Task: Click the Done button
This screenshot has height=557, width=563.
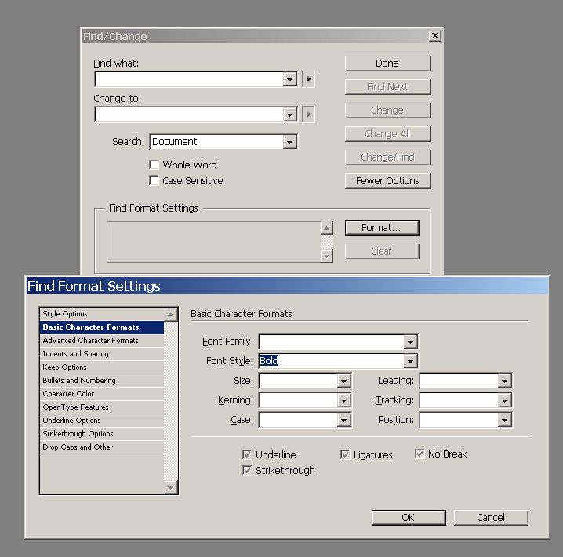Action: 387,63
